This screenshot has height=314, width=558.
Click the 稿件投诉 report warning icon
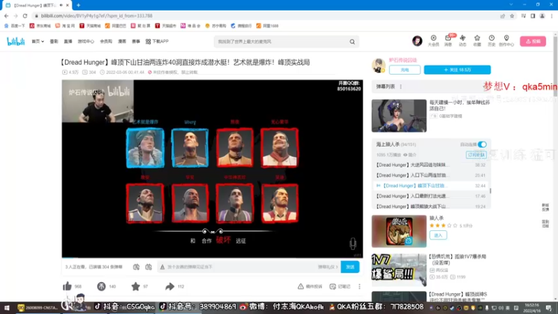[x=301, y=286]
